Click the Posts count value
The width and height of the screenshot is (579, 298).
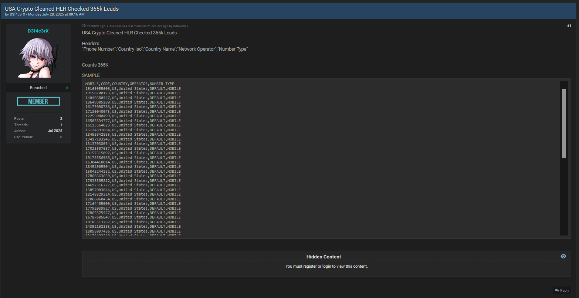(x=61, y=119)
